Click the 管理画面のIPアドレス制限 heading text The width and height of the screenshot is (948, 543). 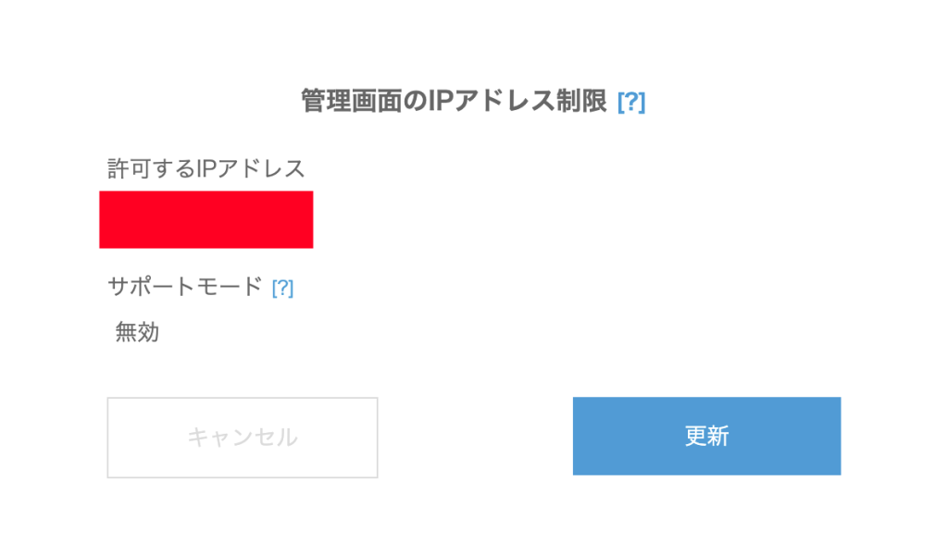454,101
